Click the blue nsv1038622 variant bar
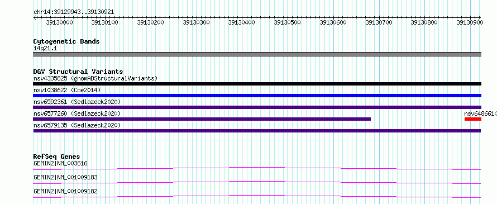 pos(257,96)
